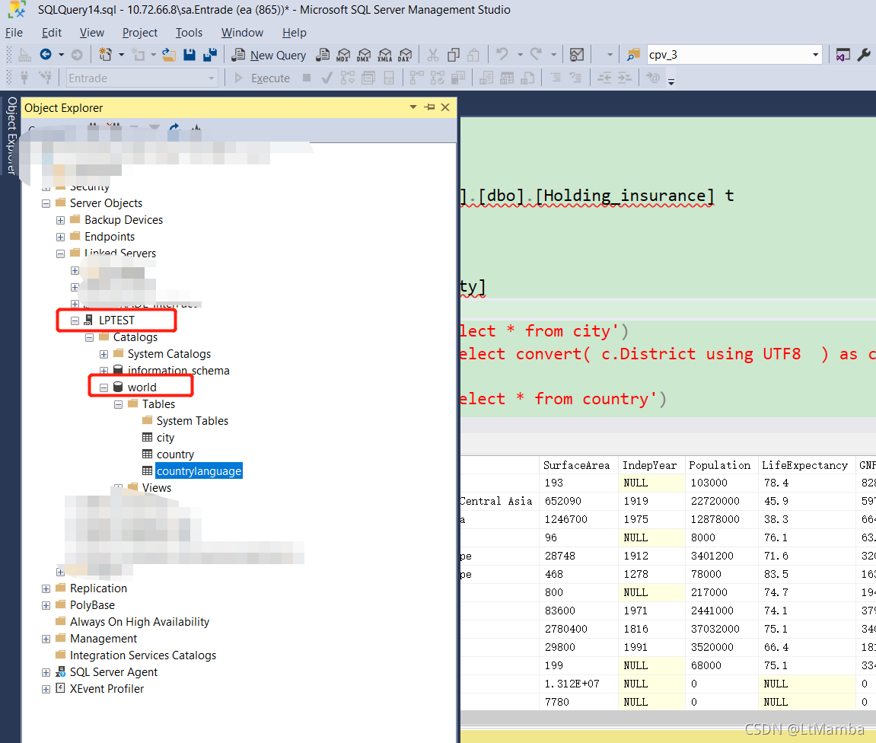Screen dimensions: 876x743
Task: Click the DAX query icon
Action: click(x=405, y=55)
